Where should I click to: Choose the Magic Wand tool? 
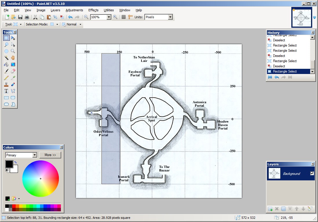[x=6, y=58]
